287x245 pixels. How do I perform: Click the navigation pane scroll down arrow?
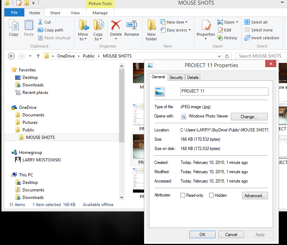click(x=122, y=197)
